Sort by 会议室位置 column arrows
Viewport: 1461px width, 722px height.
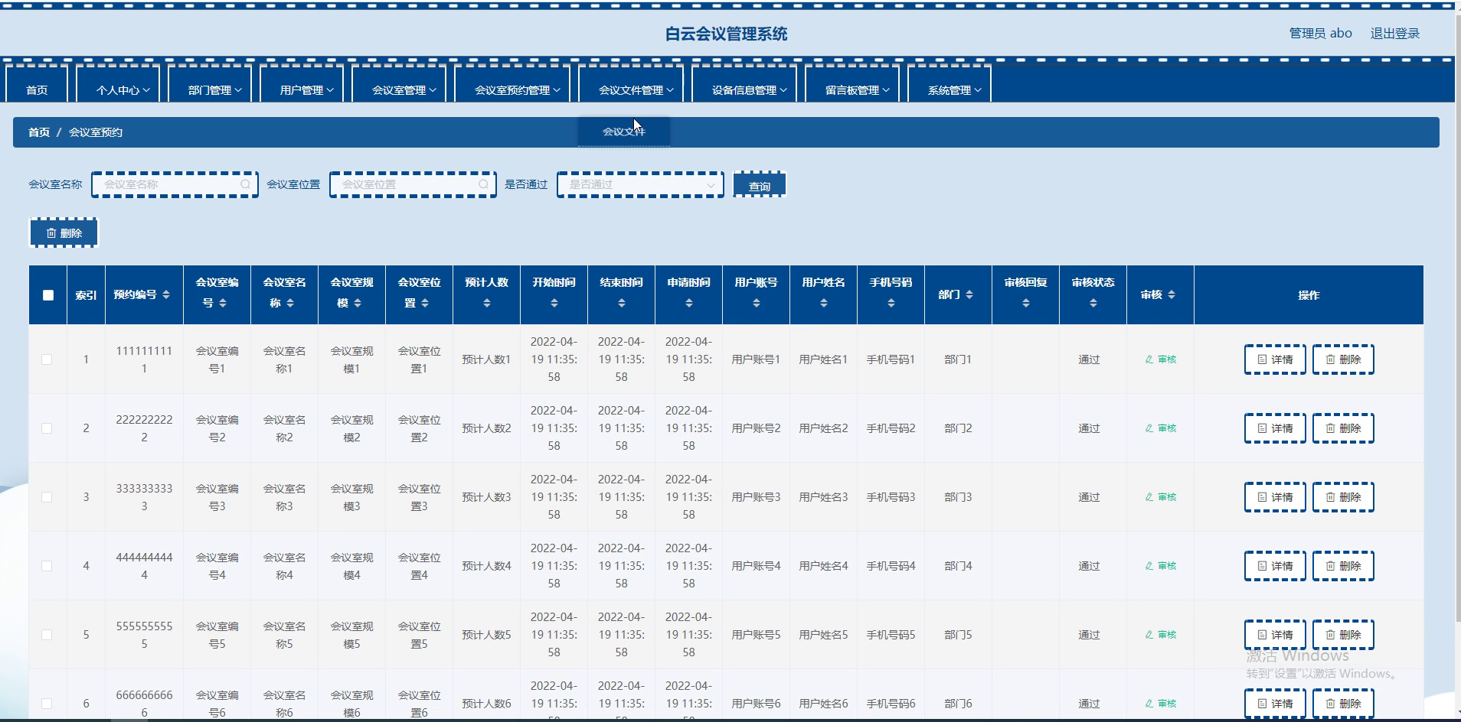click(425, 304)
